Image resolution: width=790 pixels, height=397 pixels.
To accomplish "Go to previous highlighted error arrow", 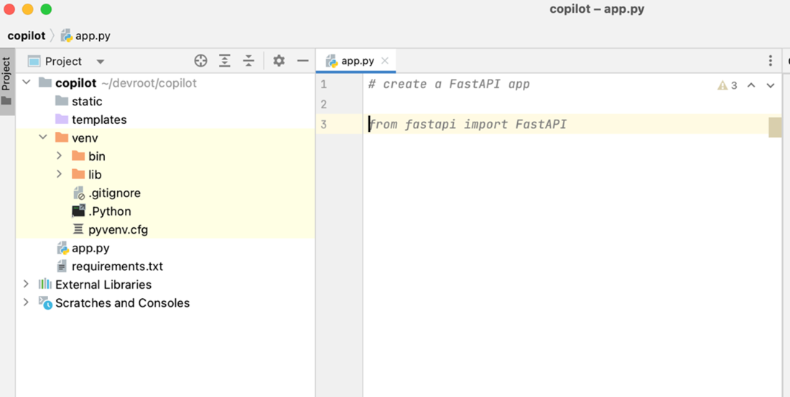I will [x=750, y=85].
